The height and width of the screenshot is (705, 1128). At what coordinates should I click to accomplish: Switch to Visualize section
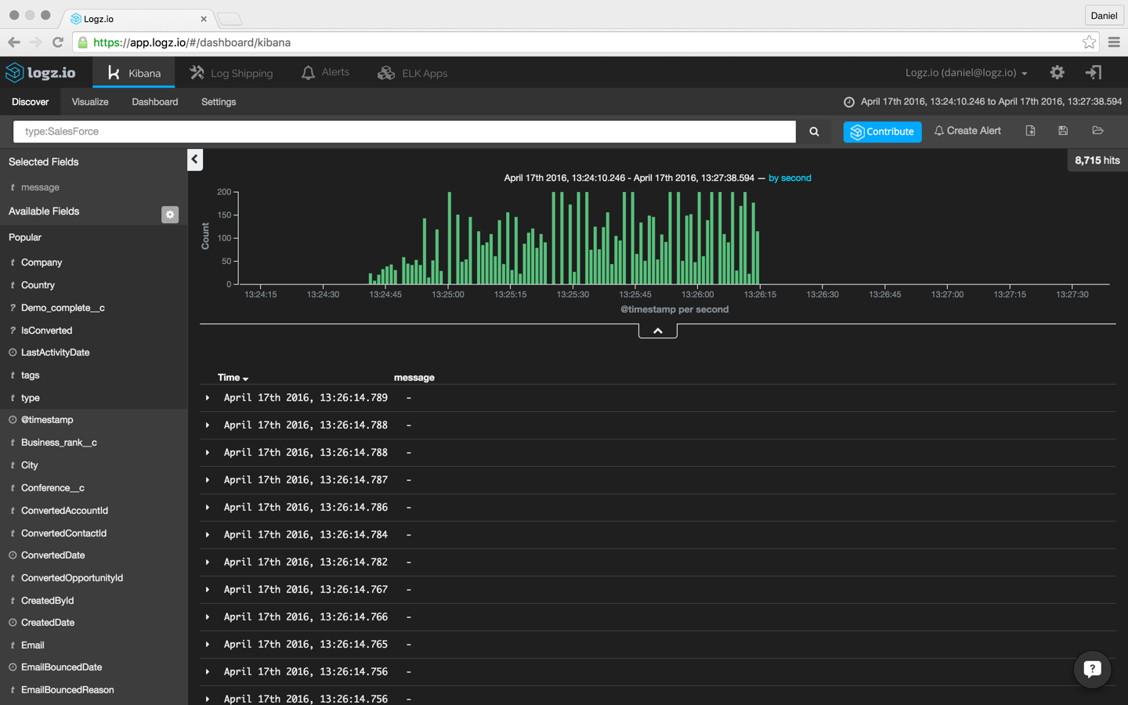click(x=90, y=102)
